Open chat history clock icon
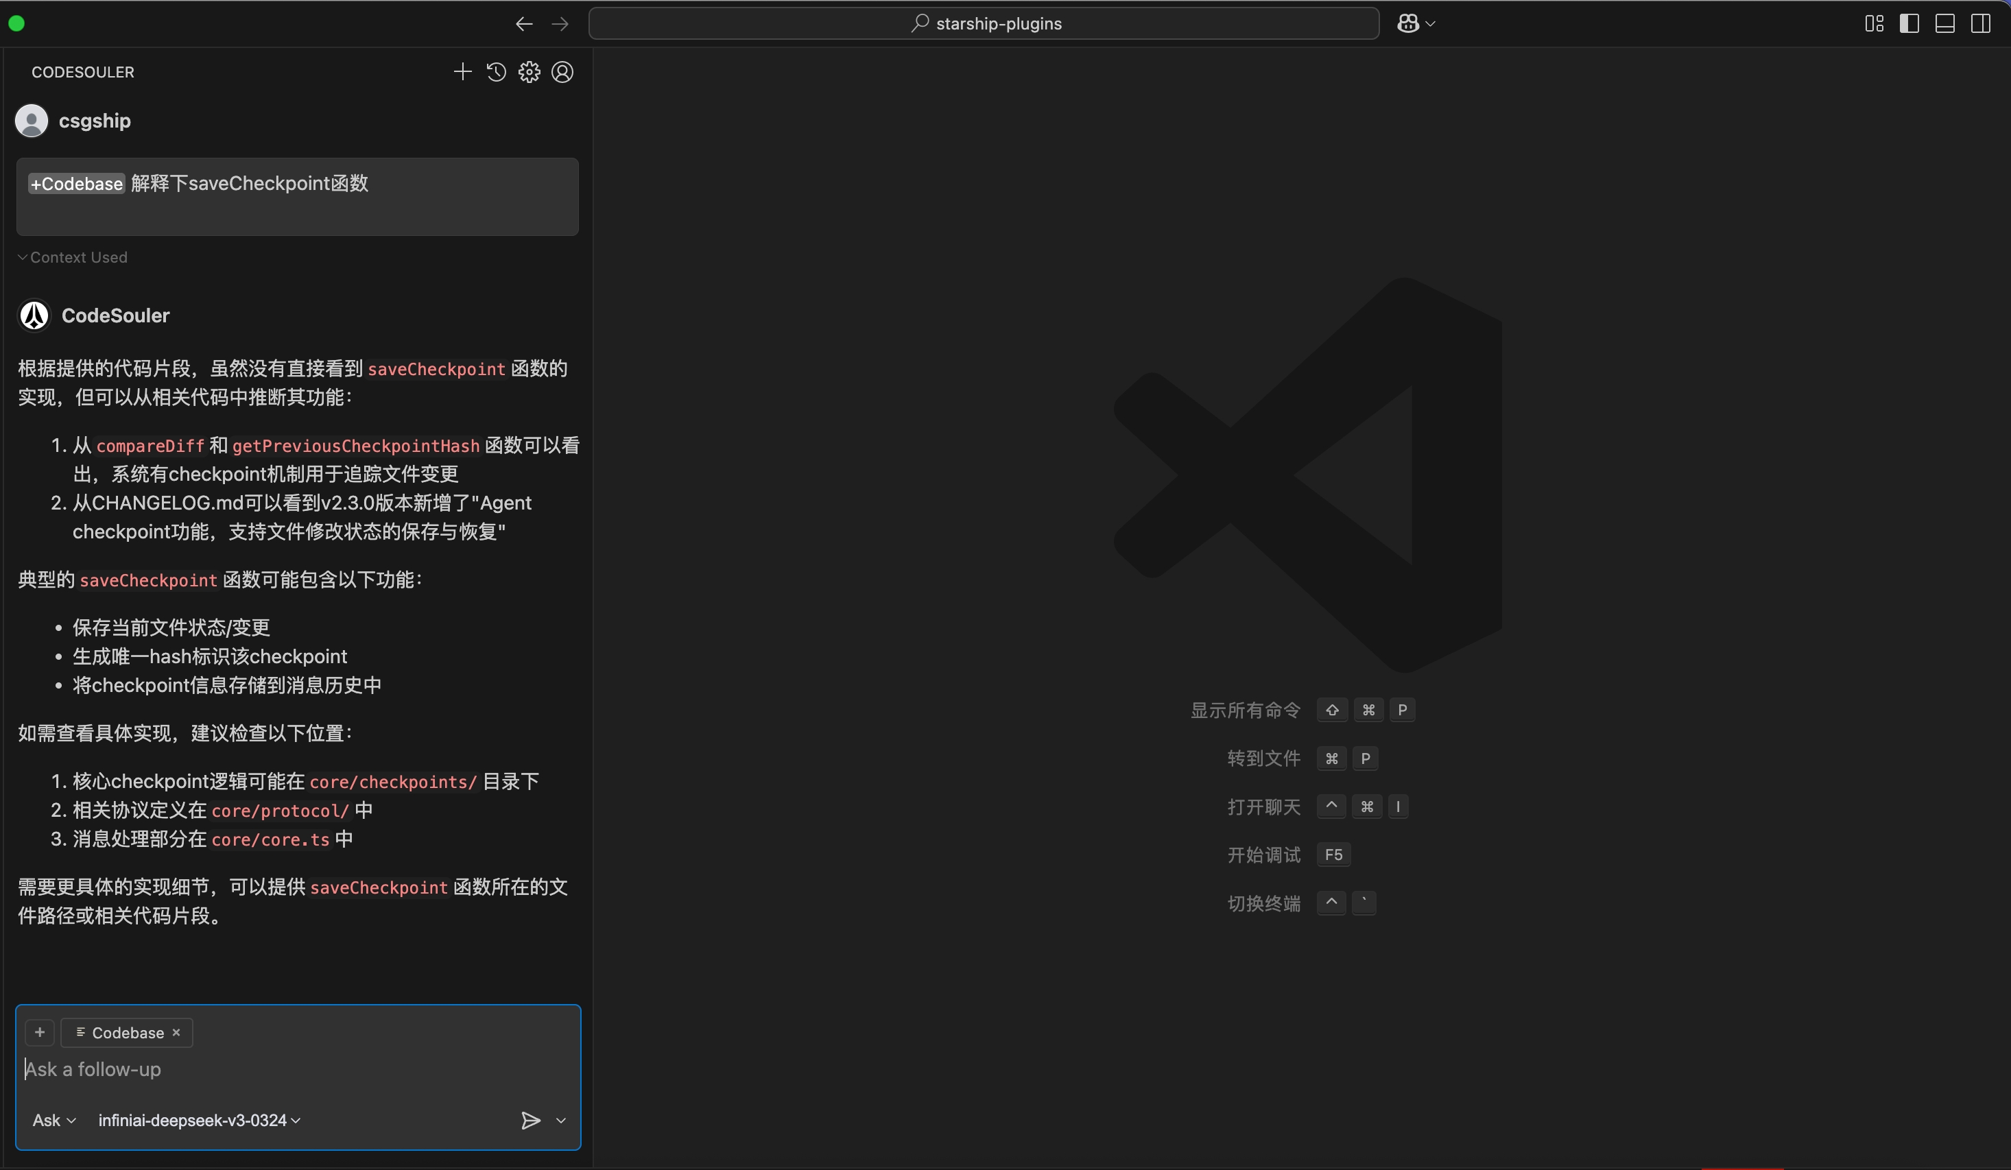The height and width of the screenshot is (1170, 2011). pyautogui.click(x=496, y=72)
